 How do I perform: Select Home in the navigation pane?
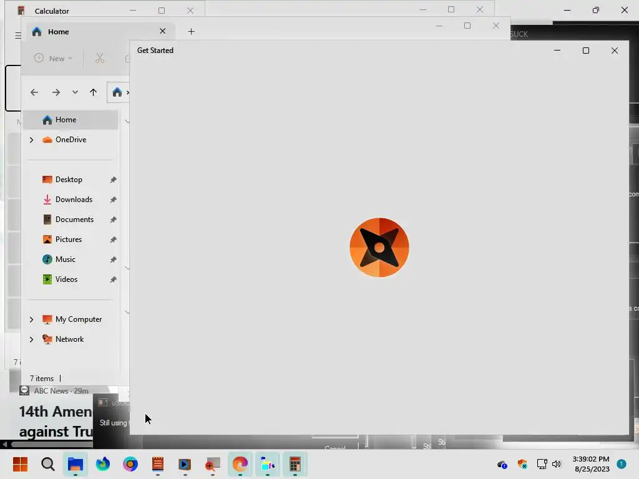71,120
